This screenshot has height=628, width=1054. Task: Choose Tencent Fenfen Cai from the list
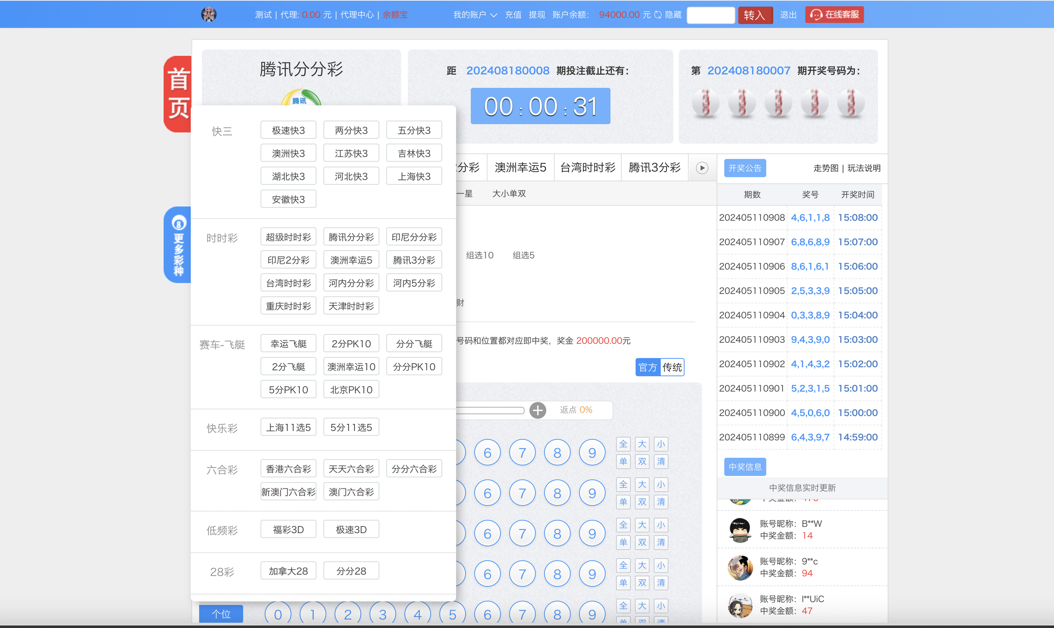tap(351, 237)
